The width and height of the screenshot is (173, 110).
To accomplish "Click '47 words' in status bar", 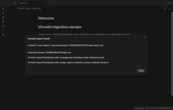I will [154, 108].
